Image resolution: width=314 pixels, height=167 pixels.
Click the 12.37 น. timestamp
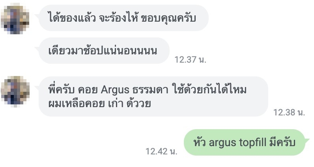click(190, 59)
